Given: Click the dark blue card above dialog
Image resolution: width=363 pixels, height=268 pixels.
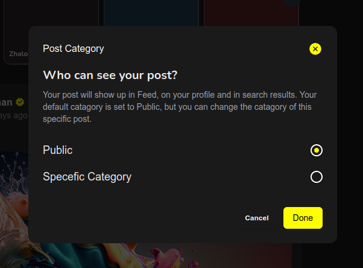Looking at the screenshot, I should coord(151,13).
